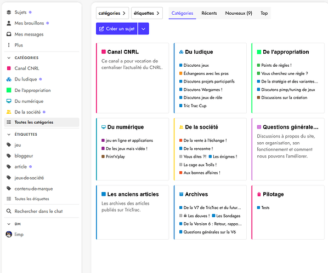Switch to the Récents tab

pyautogui.click(x=209, y=13)
